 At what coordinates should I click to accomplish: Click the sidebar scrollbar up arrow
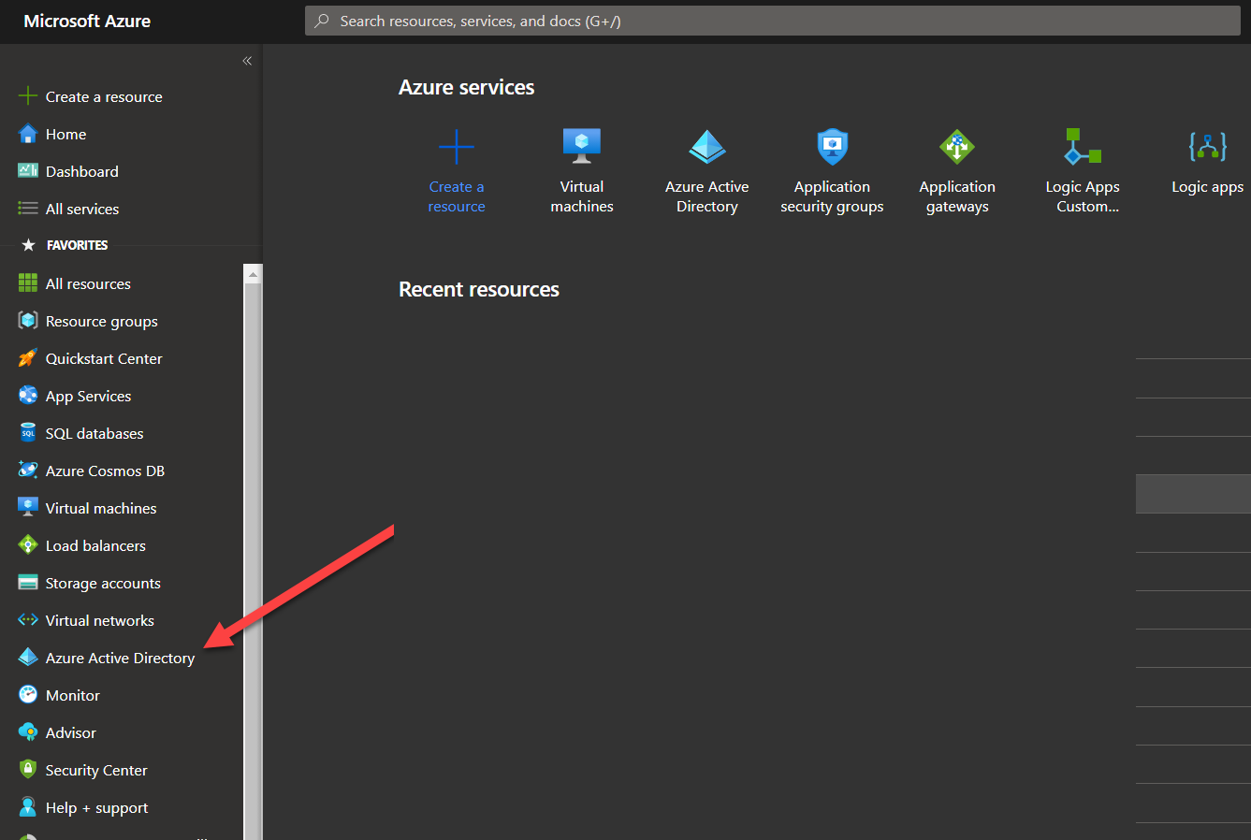(253, 273)
